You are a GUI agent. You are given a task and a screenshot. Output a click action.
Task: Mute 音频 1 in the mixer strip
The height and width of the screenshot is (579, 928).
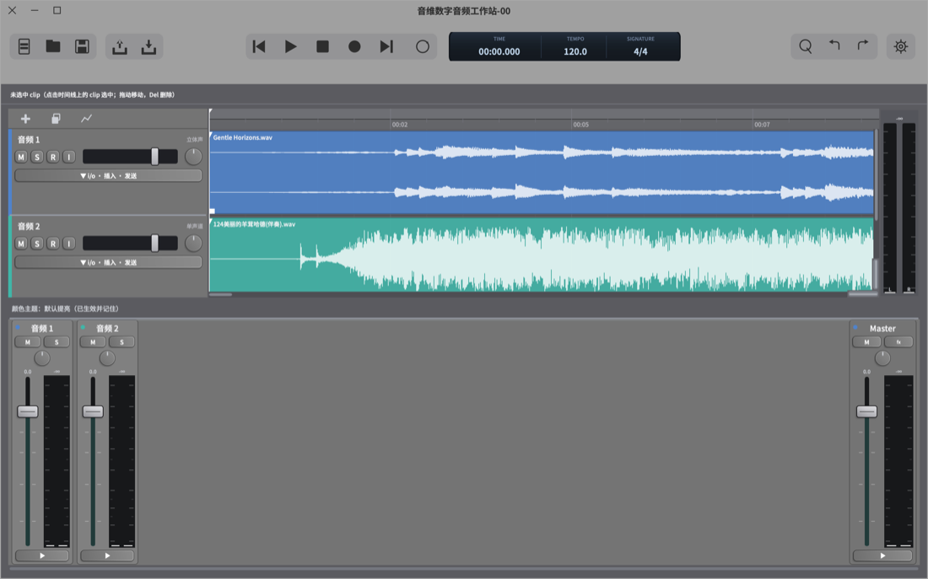click(28, 342)
